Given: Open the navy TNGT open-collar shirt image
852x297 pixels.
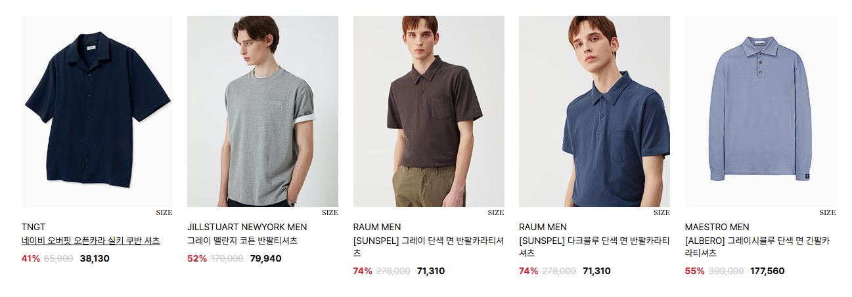Looking at the screenshot, I should click(x=97, y=111).
